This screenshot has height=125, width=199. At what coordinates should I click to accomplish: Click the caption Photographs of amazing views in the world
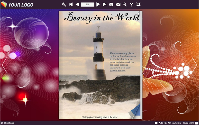point(99,117)
